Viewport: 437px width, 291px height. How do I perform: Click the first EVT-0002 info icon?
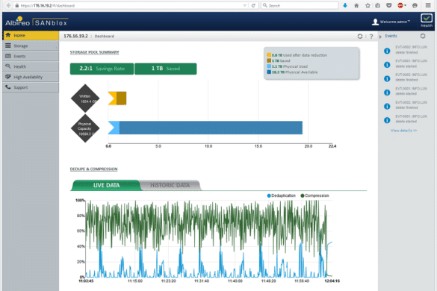pyautogui.click(x=387, y=51)
